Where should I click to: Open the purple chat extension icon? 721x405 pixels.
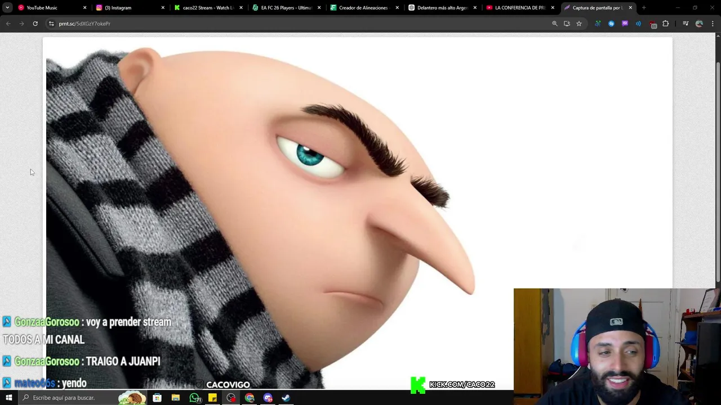[x=625, y=24]
